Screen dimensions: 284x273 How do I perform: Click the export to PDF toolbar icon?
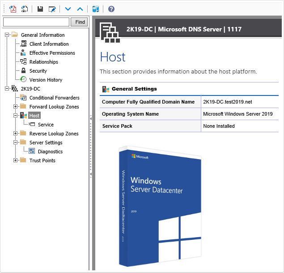13,9
